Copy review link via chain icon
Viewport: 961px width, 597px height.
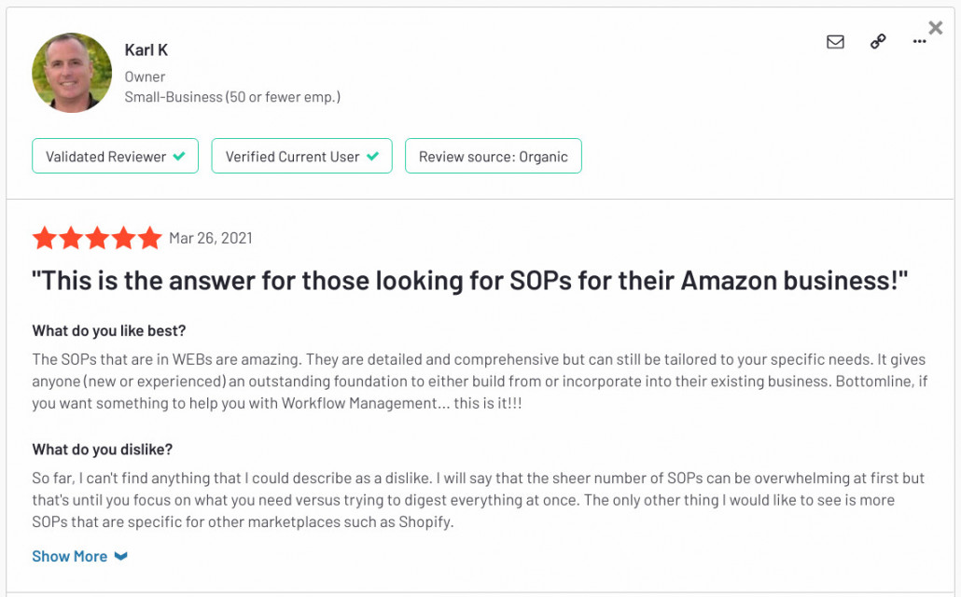pos(878,42)
